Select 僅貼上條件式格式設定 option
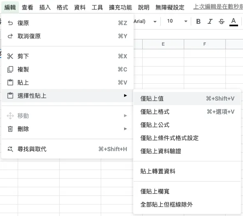Viewport: 243px width, 216px height. click(x=187, y=138)
